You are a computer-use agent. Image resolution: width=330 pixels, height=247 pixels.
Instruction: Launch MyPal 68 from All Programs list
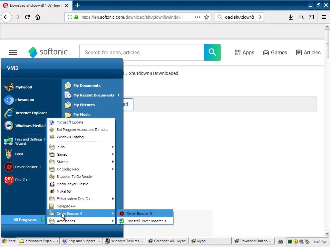81,191
